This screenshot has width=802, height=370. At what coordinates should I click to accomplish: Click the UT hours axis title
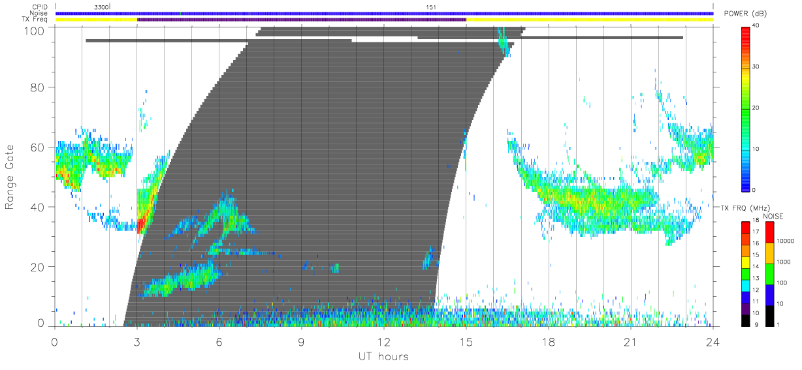(x=383, y=357)
